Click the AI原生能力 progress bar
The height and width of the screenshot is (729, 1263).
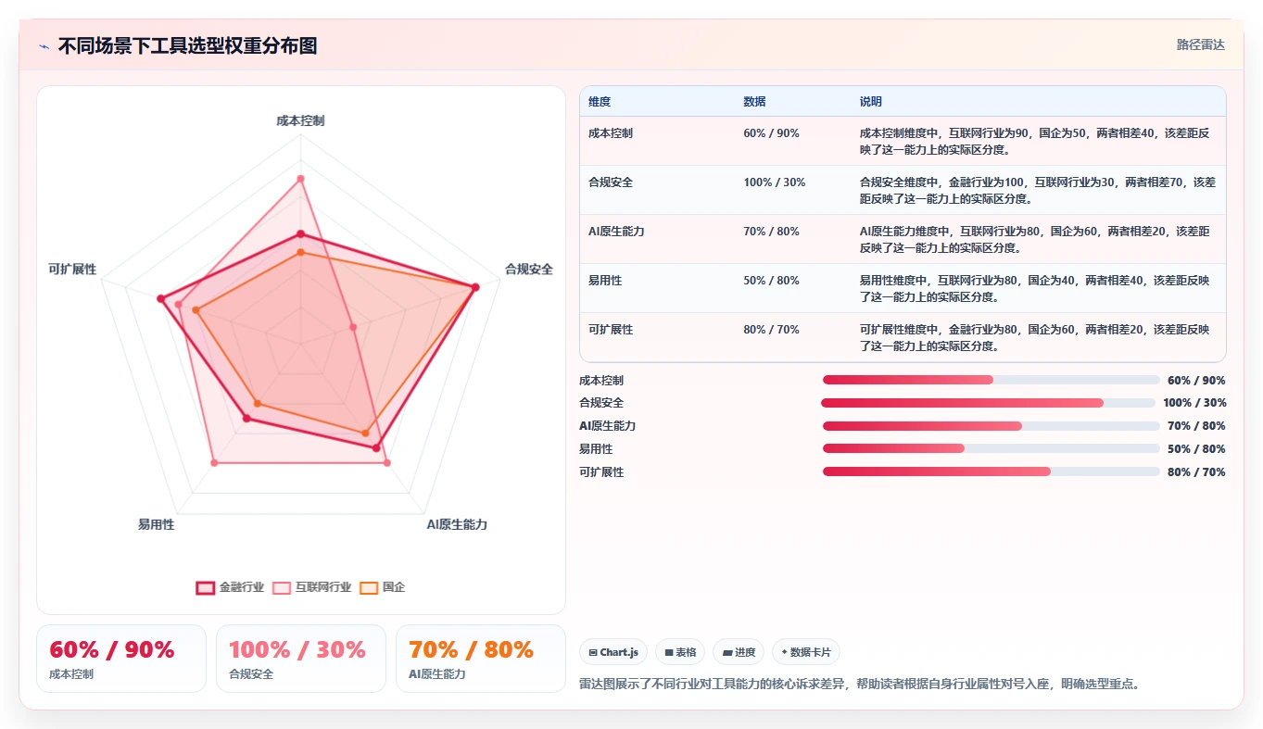(x=991, y=426)
